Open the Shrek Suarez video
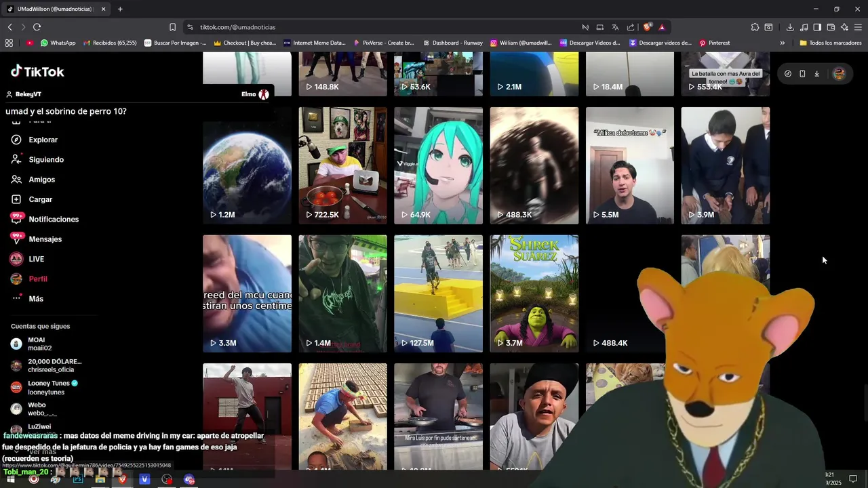 click(x=534, y=293)
